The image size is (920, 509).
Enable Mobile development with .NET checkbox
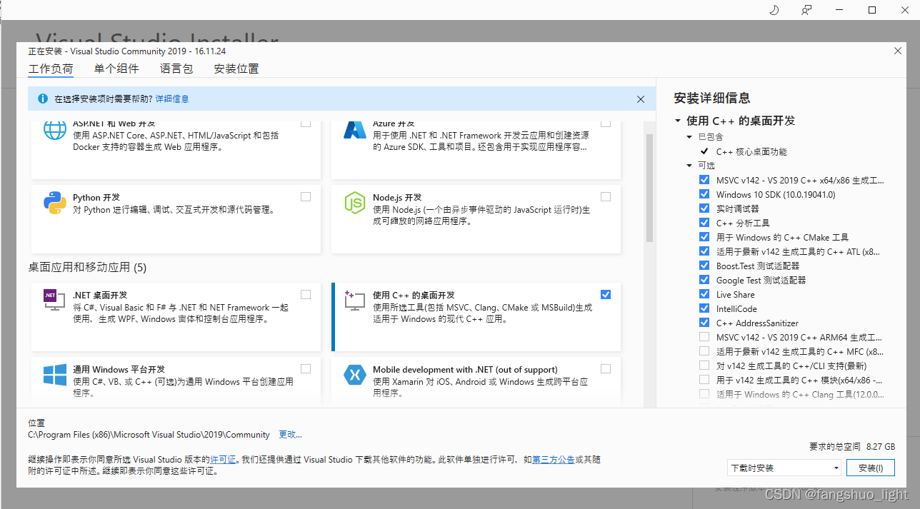point(606,368)
